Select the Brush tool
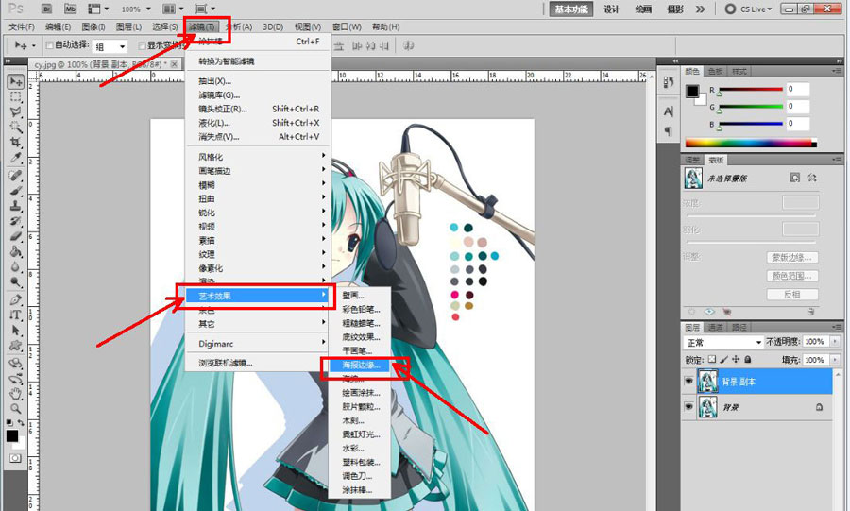The image size is (850, 511). tap(16, 190)
